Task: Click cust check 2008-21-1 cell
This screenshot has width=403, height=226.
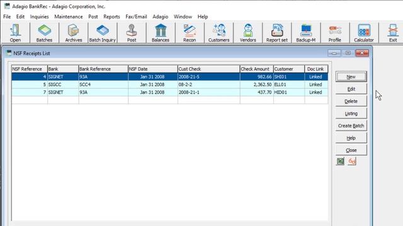Action: pos(208,92)
